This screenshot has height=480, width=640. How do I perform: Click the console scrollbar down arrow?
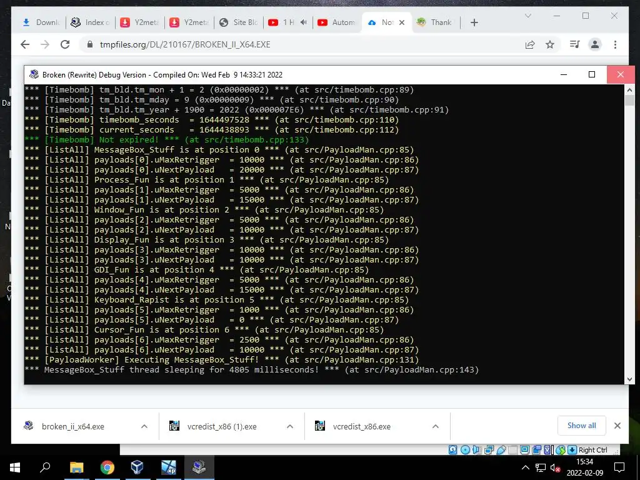click(x=629, y=379)
